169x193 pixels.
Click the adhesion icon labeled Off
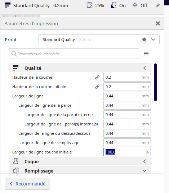tap(135, 5)
